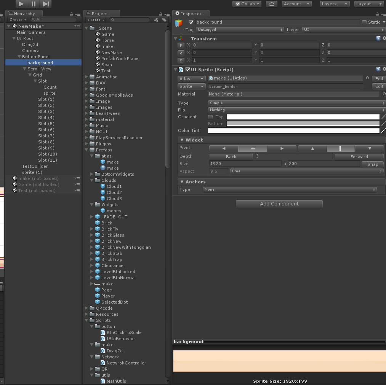Open the Atlas selector button

tap(191, 79)
